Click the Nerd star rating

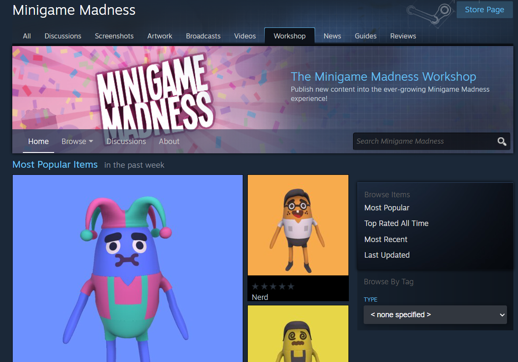273,286
